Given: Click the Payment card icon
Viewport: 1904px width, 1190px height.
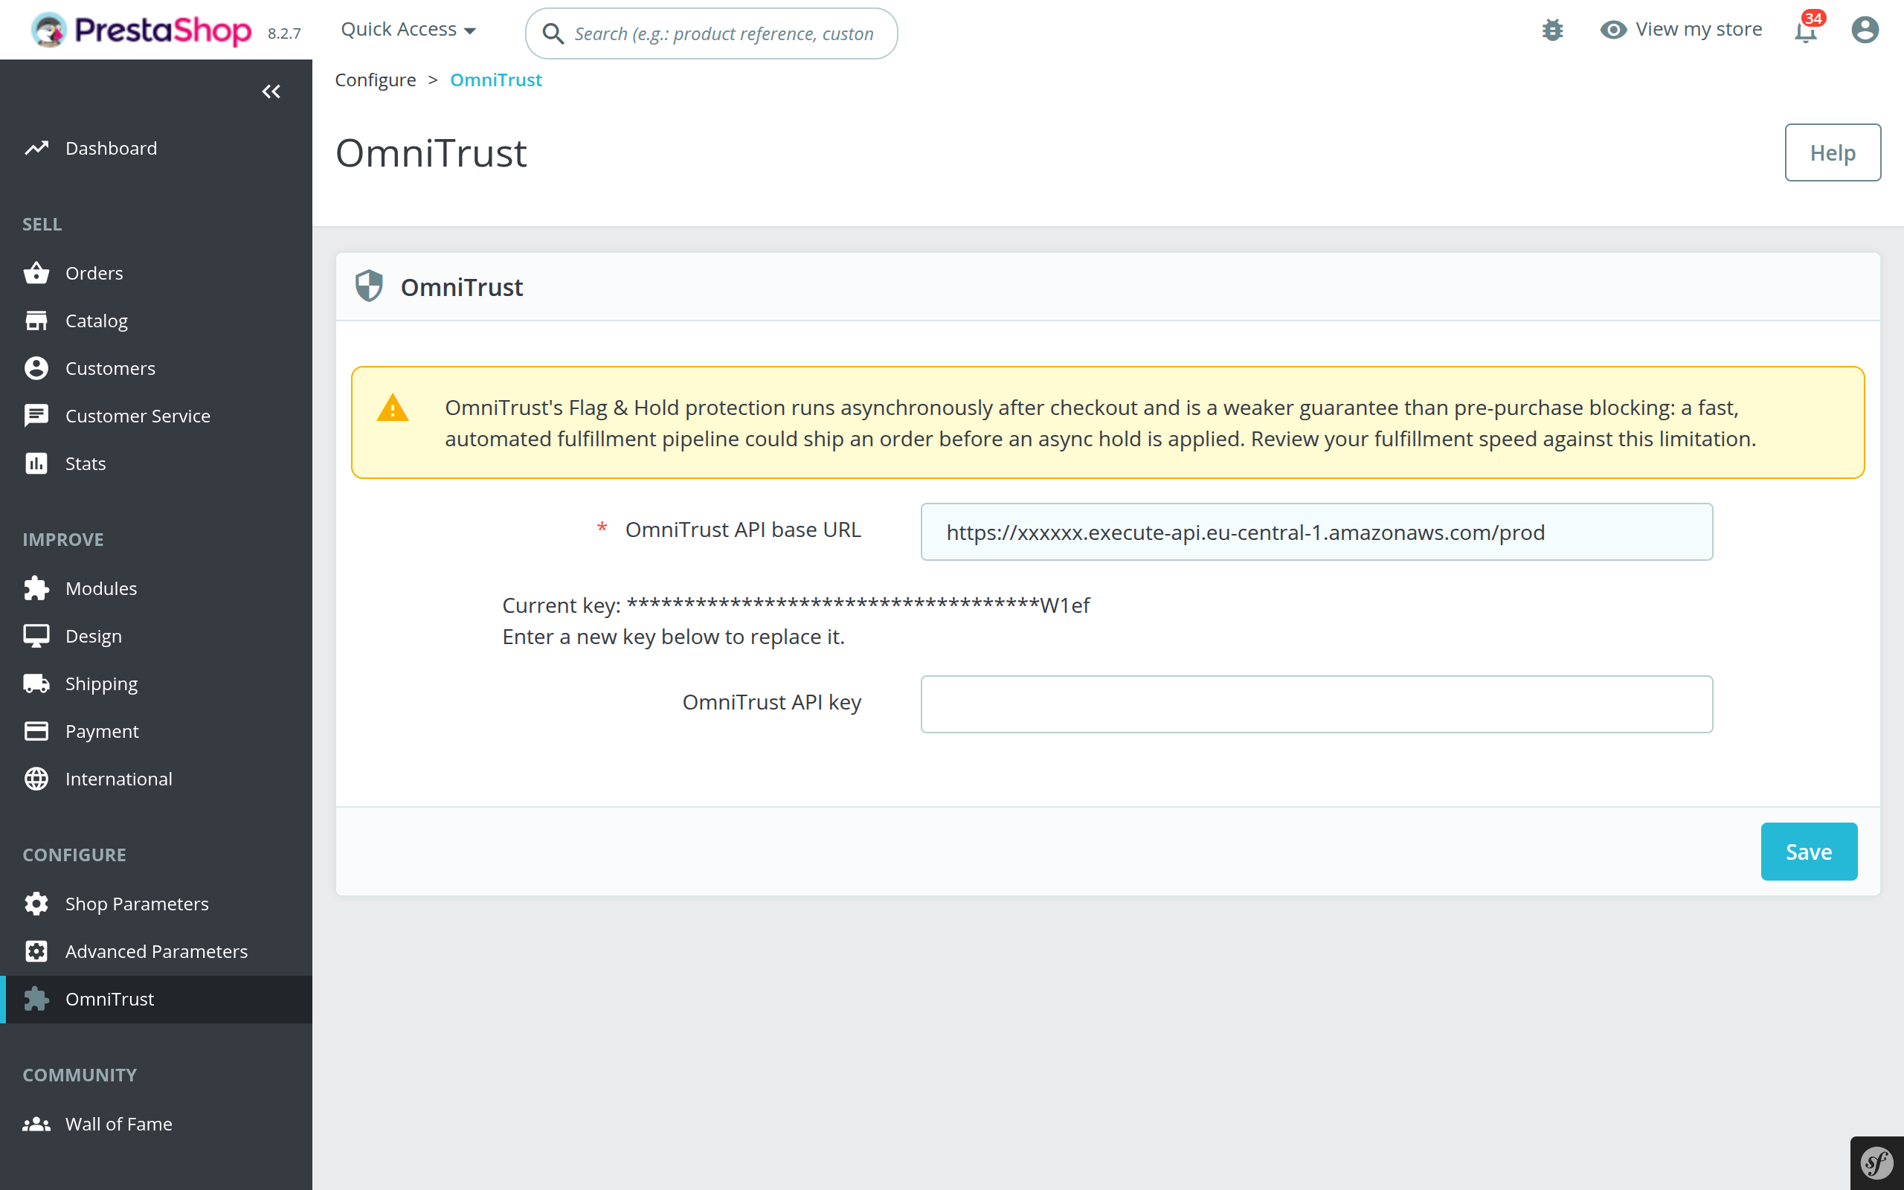Looking at the screenshot, I should 36,731.
